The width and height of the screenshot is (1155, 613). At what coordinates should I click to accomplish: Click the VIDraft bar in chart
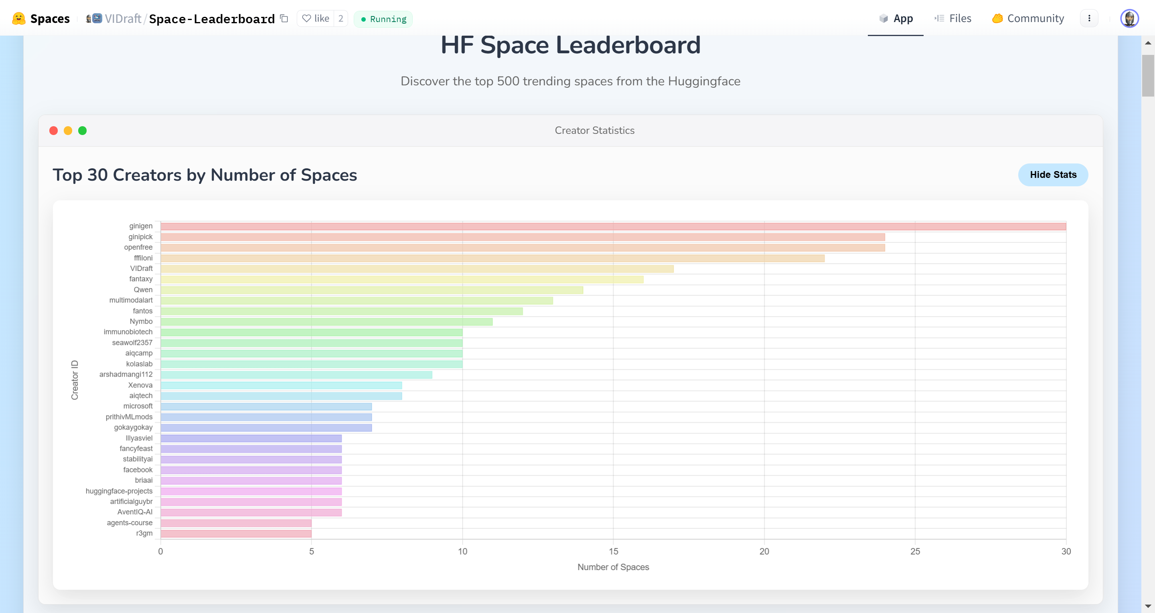pos(417,269)
